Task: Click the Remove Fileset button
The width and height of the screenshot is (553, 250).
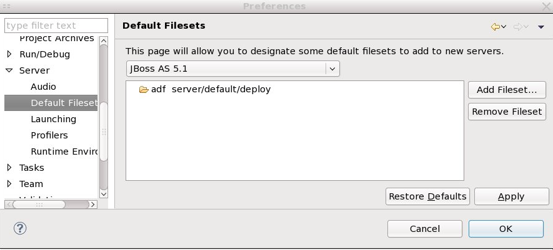Action: click(x=506, y=112)
